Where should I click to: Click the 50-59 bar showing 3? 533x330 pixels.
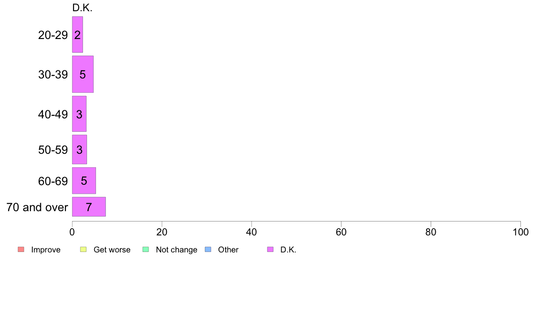[x=79, y=150]
